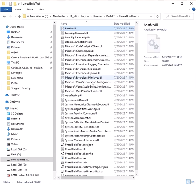Screen dimensions: 196x184
Task: Click the disconnected Share network drive icon
Action: 9,175
